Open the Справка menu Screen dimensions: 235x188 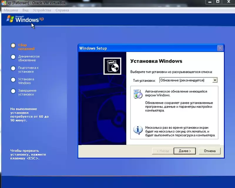coord(62,10)
